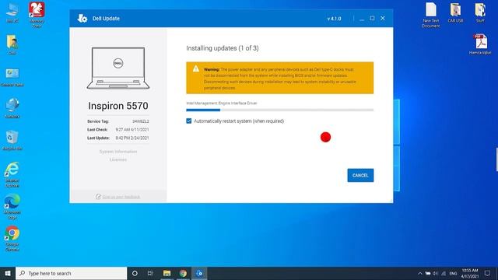Click Dell Update taskbar icon

[199, 273]
